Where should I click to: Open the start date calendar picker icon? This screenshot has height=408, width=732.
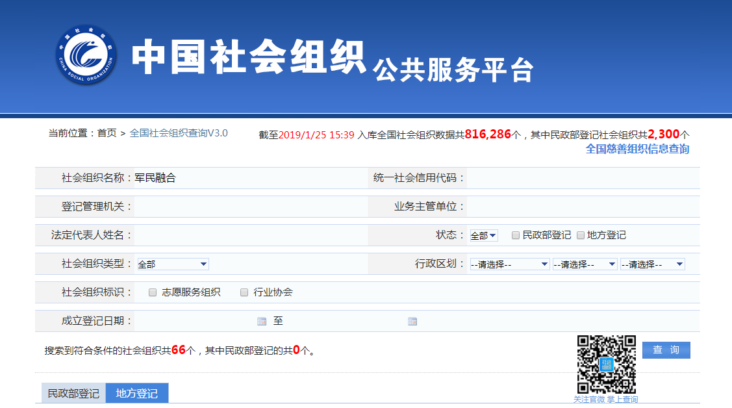point(262,321)
